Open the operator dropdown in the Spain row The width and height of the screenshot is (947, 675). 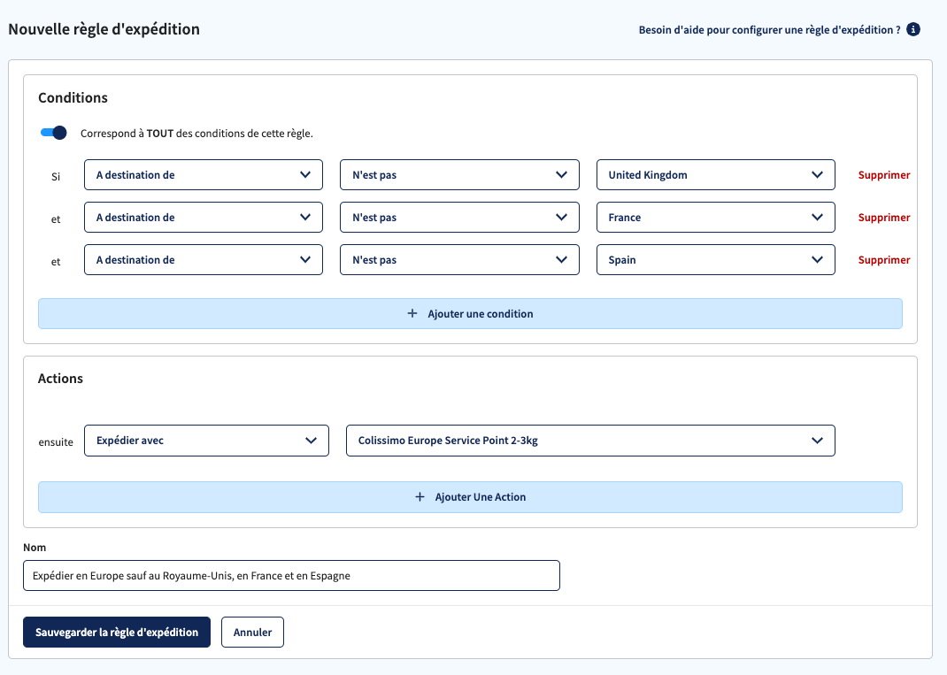tap(459, 259)
